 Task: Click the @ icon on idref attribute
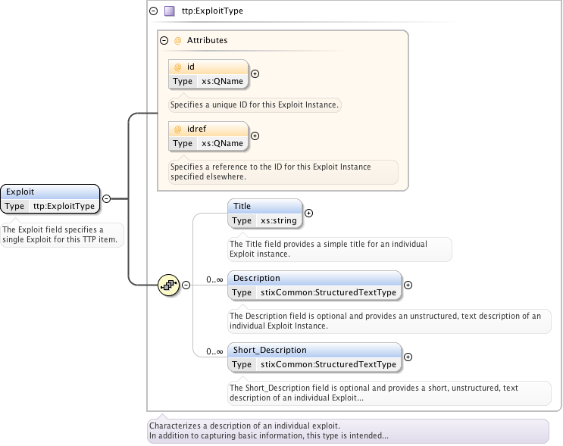[x=178, y=129]
